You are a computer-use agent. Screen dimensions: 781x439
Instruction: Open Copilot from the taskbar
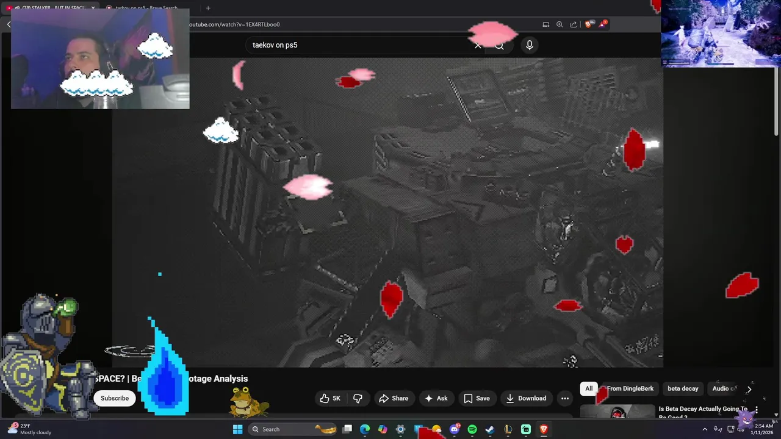click(383, 429)
